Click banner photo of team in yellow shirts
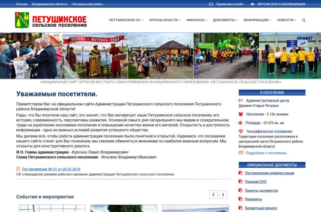The height and width of the screenshot is (212, 321). (x=290, y=56)
